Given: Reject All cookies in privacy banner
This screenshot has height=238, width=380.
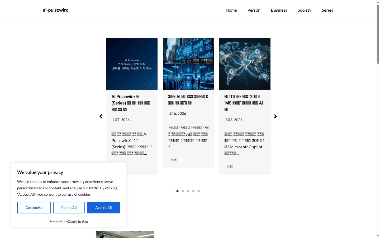Looking at the screenshot, I should point(69,208).
